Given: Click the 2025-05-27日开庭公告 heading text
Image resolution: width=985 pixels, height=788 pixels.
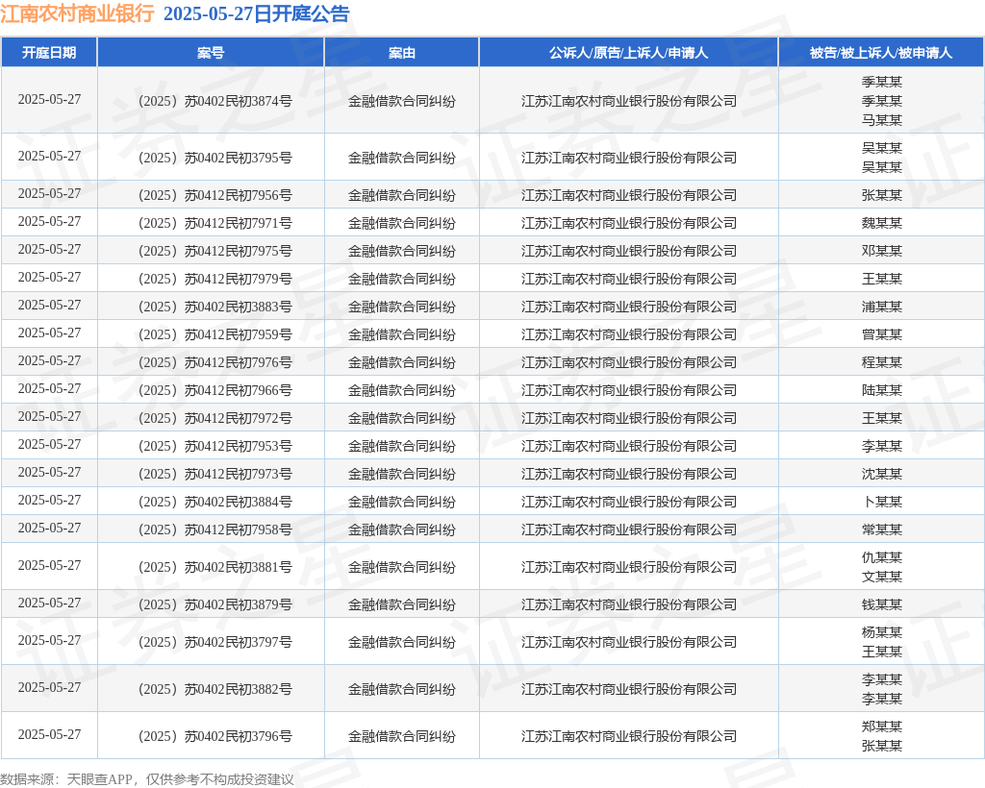Looking at the screenshot, I should click(256, 13).
